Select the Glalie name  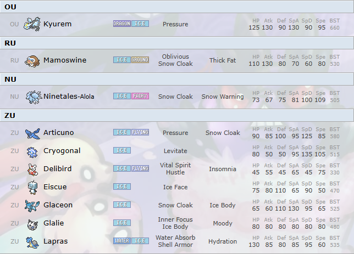[53, 223]
